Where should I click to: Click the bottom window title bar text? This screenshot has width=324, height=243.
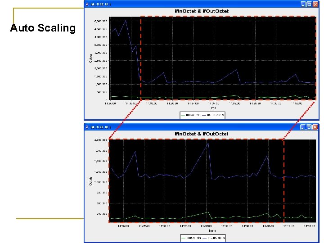click(101, 127)
